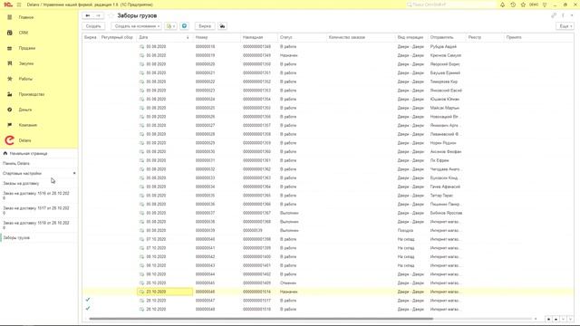Screen dimensions: 580x326
Task: Open the title bar service dropdown arrow
Action: coord(545,5)
